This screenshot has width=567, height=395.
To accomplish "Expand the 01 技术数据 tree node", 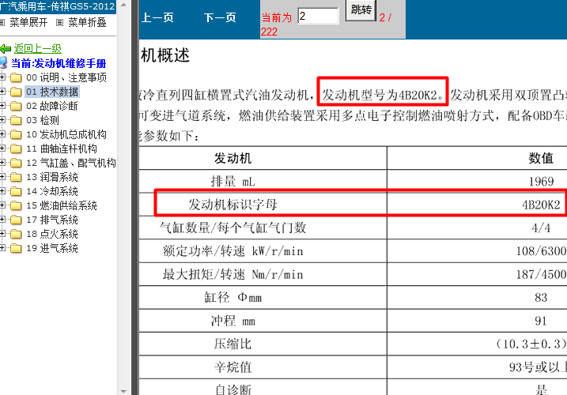I will (x=2, y=91).
